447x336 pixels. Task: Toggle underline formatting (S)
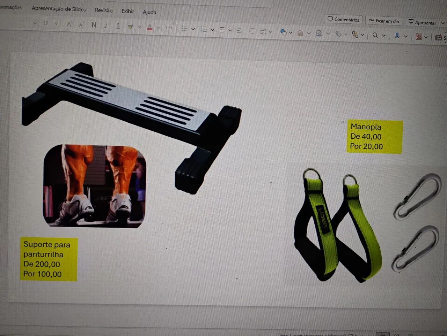tap(118, 26)
